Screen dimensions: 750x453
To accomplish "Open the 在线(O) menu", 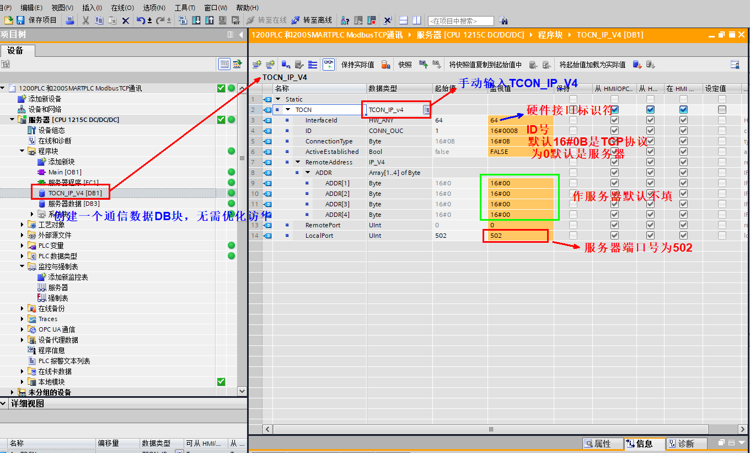I will pyautogui.click(x=122, y=7).
